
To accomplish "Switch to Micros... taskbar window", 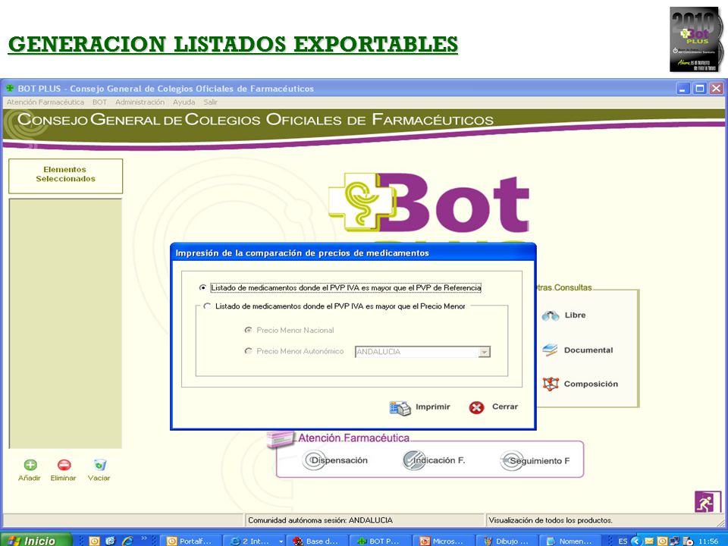I will (445, 541).
